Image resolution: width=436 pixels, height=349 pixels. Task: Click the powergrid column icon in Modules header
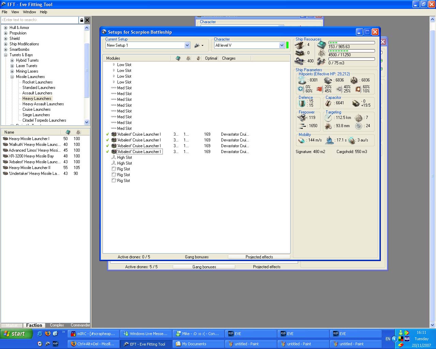coord(188,58)
